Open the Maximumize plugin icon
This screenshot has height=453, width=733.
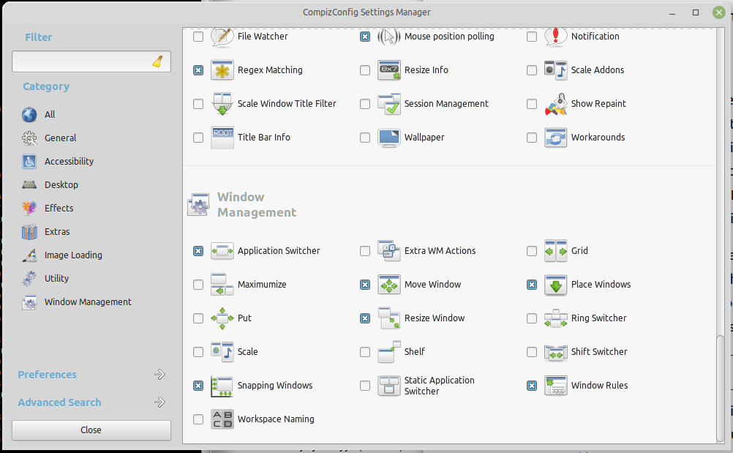(x=222, y=285)
